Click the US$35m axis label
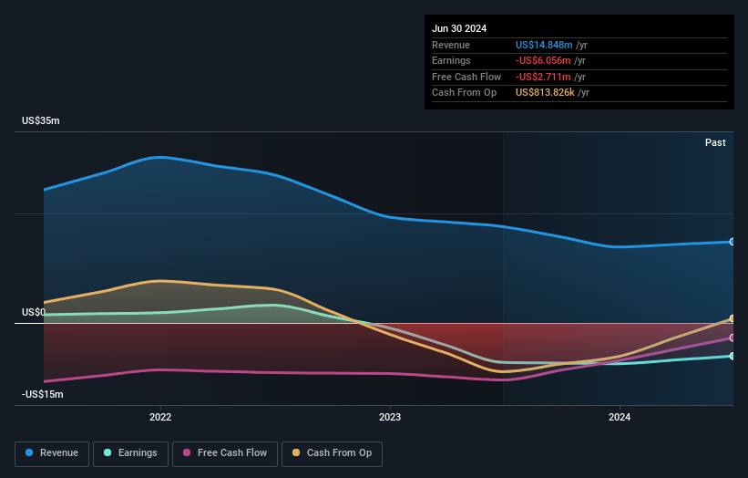 pyautogui.click(x=41, y=120)
